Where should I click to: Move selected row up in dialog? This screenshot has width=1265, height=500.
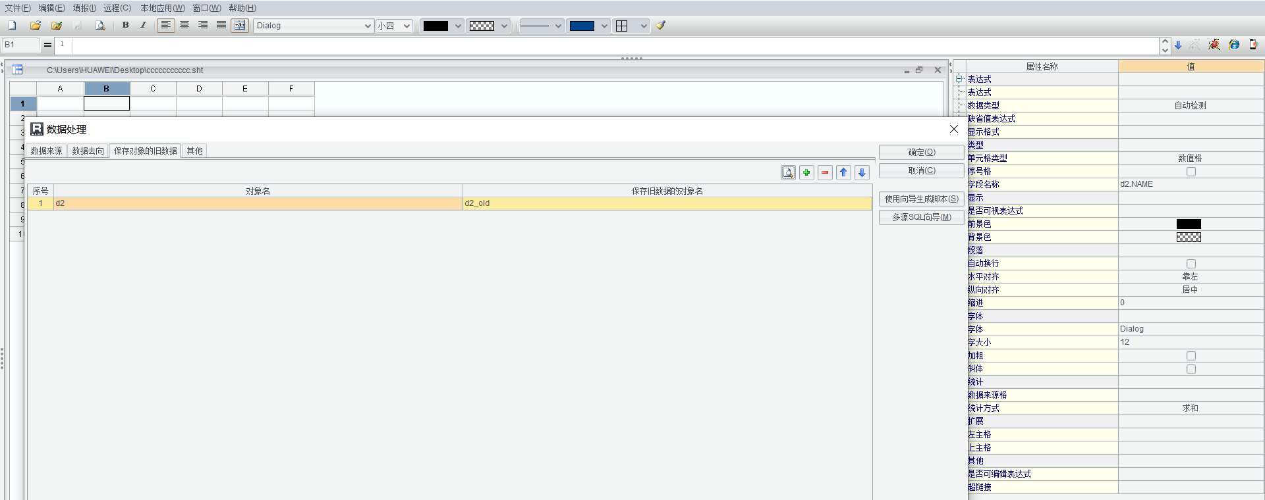(843, 172)
